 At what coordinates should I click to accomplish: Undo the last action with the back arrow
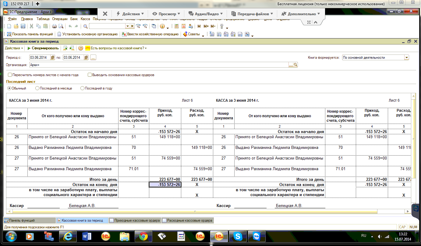click(70, 26)
